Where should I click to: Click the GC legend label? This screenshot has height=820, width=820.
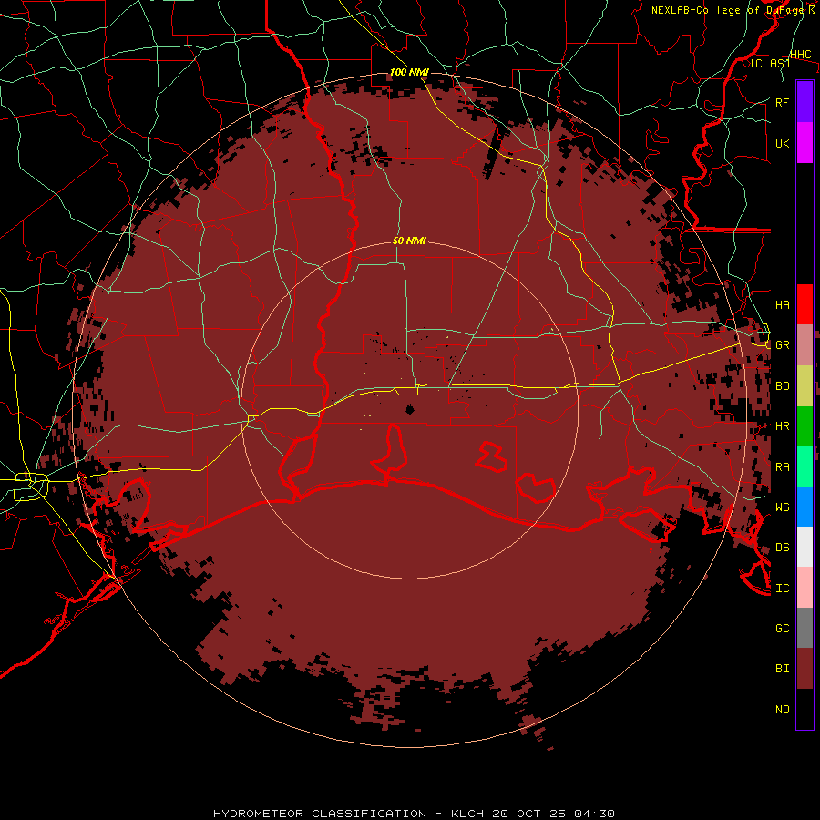tap(782, 629)
